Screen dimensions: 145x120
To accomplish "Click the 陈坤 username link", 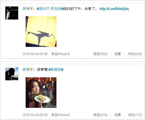I will pos(26,9).
